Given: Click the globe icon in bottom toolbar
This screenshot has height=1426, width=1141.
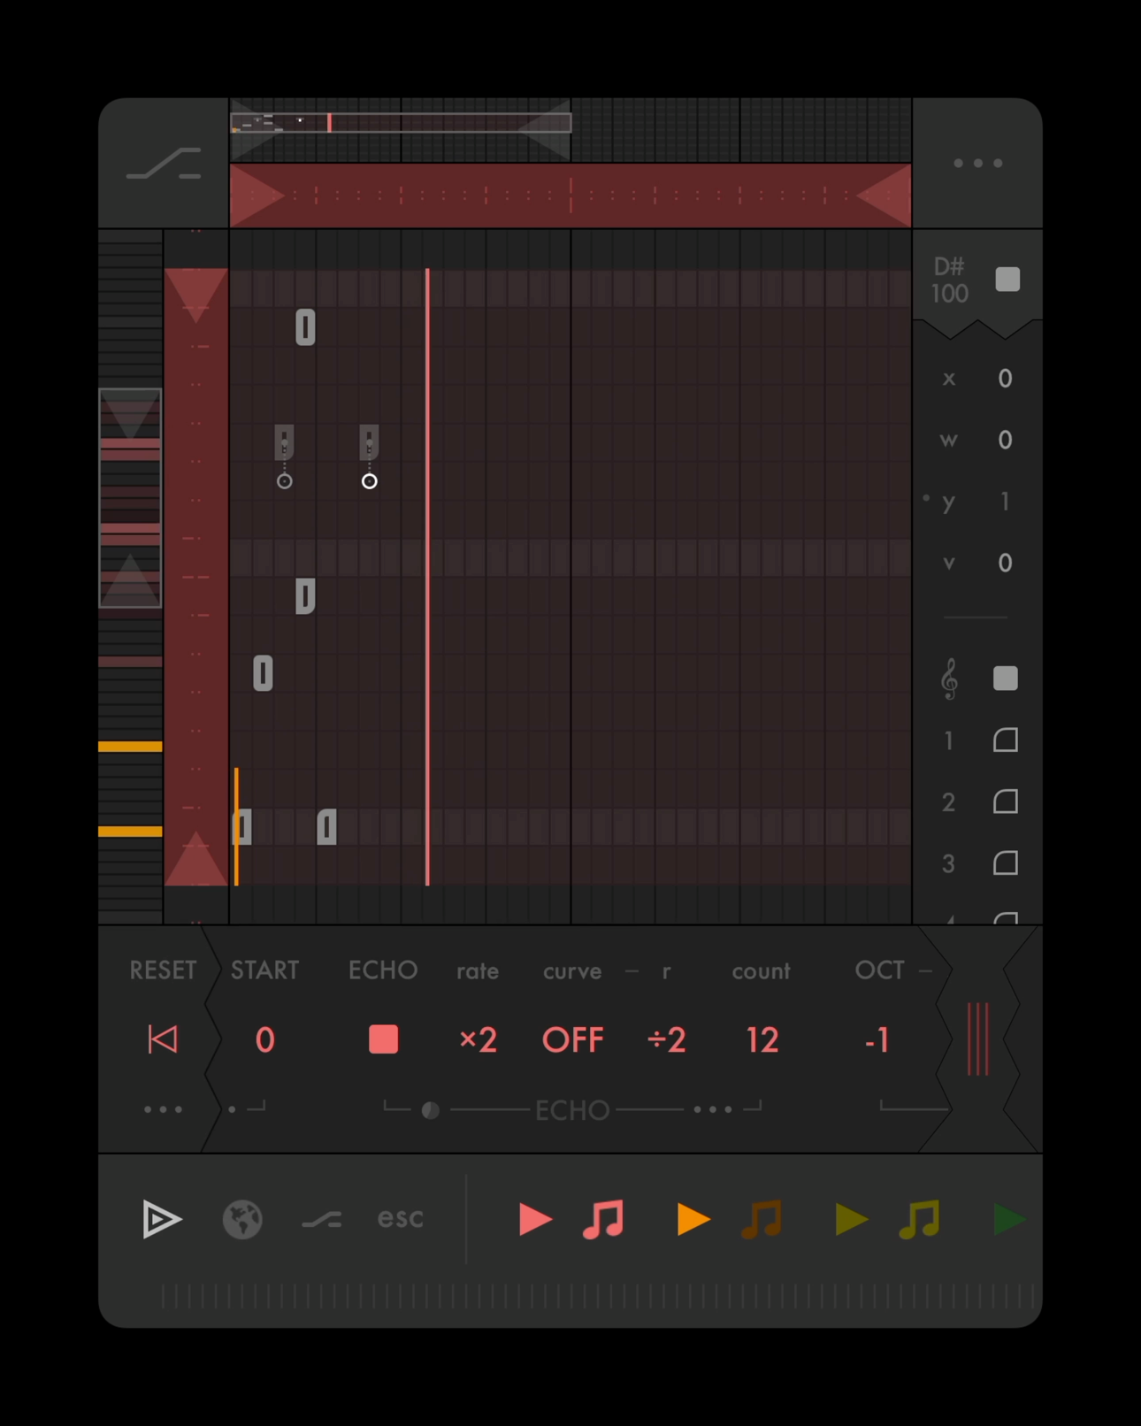Looking at the screenshot, I should pyautogui.click(x=242, y=1219).
